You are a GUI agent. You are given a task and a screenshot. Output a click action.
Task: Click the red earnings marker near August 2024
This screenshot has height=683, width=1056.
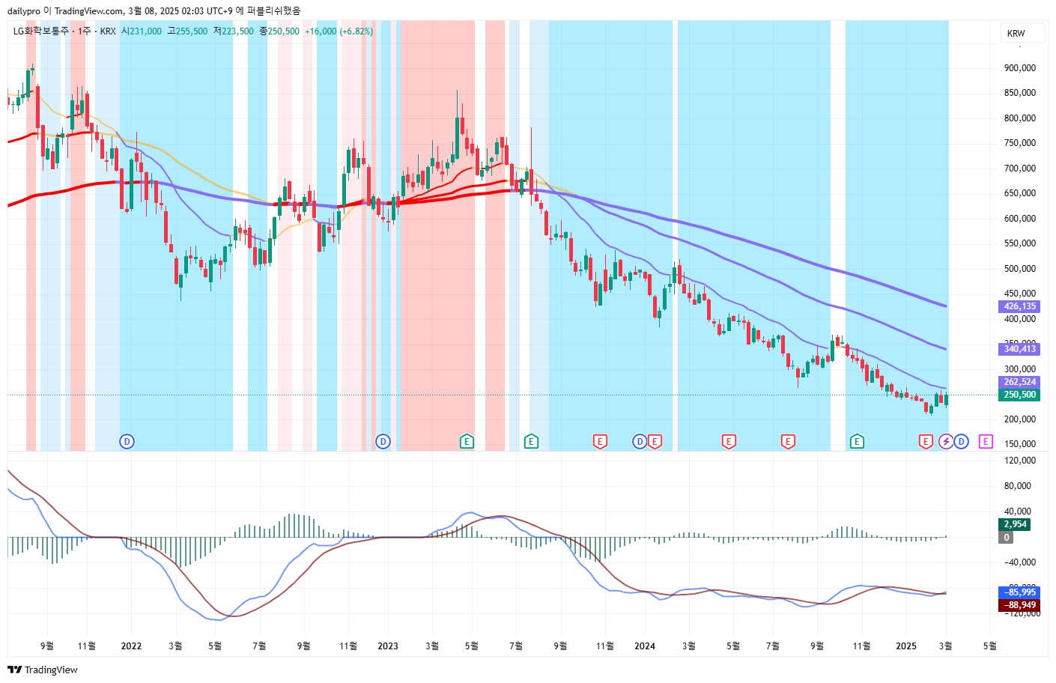tap(788, 442)
